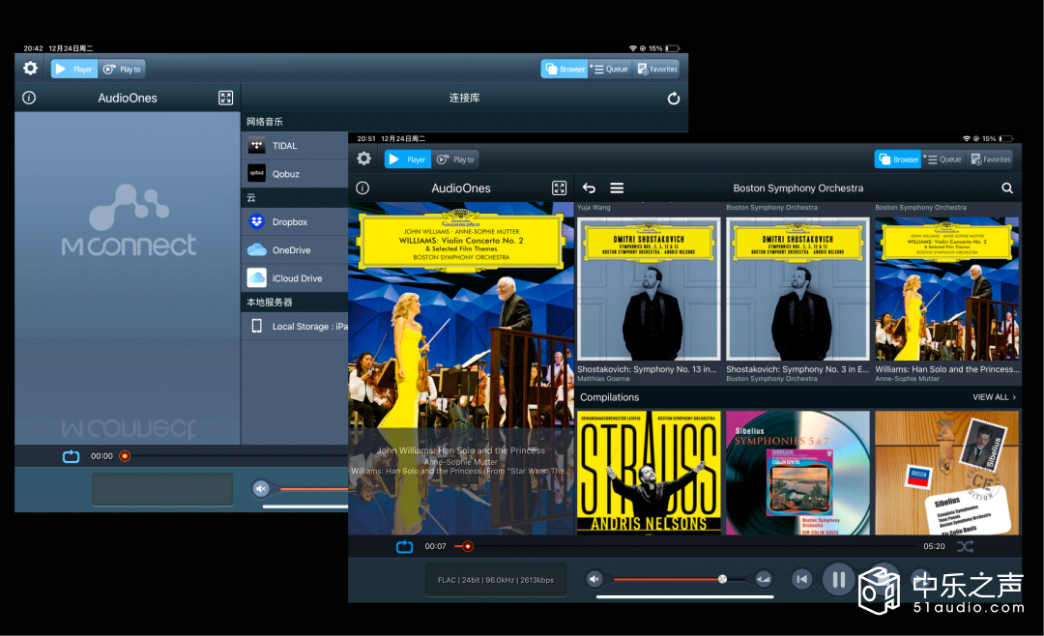Toggle shuffle icon next to 05:20
The height and width of the screenshot is (636, 1044).
point(966,547)
